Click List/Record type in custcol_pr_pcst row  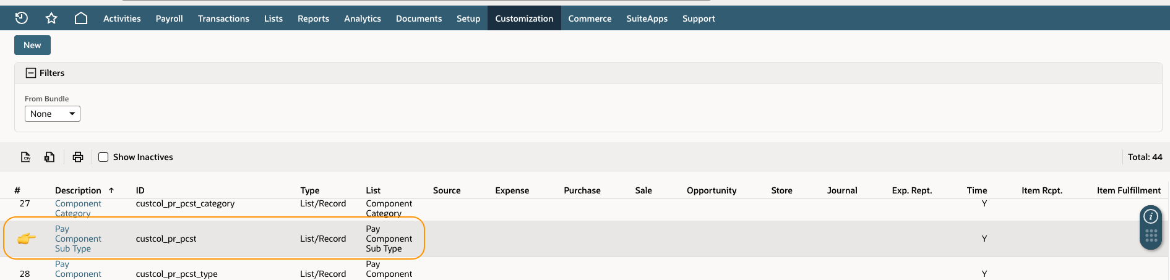pyautogui.click(x=323, y=239)
